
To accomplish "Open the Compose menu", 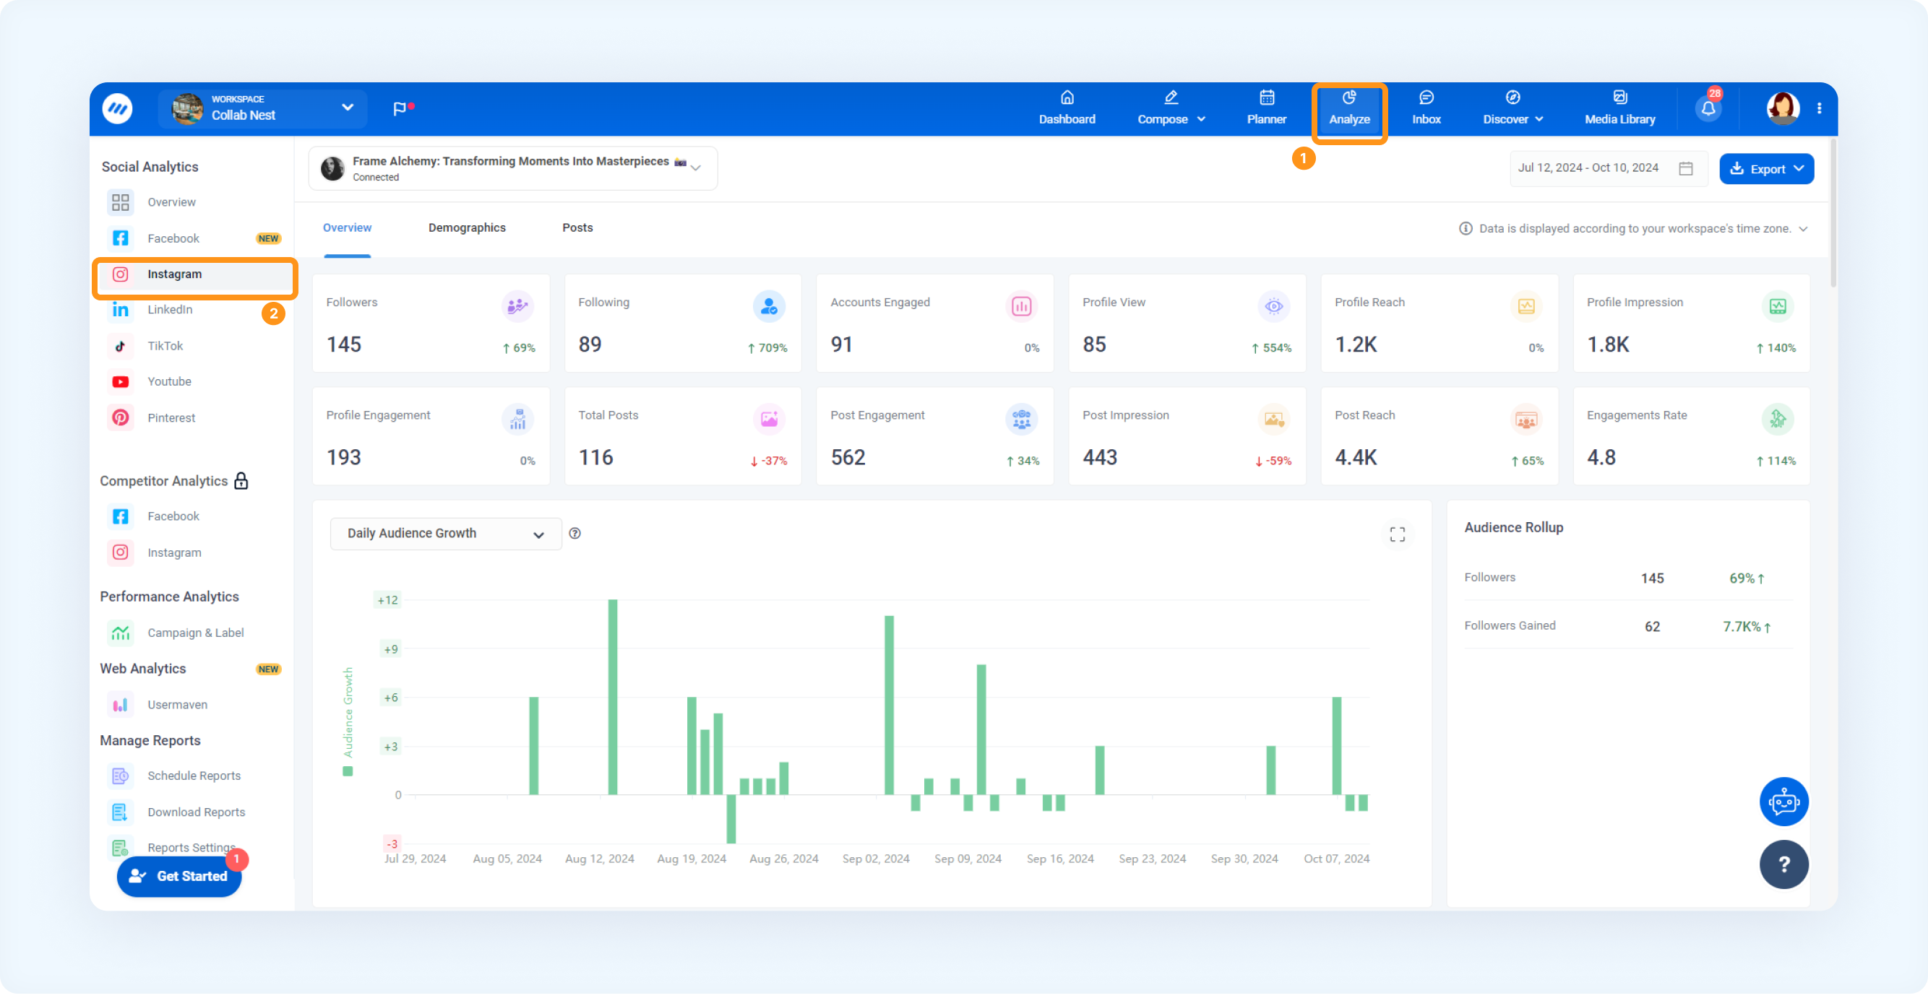I will (x=1168, y=107).
